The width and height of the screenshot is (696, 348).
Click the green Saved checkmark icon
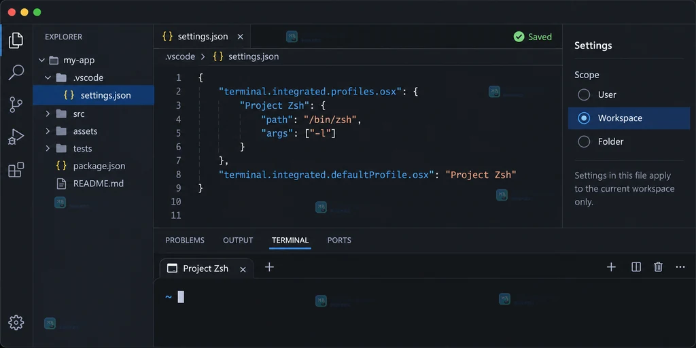click(519, 37)
